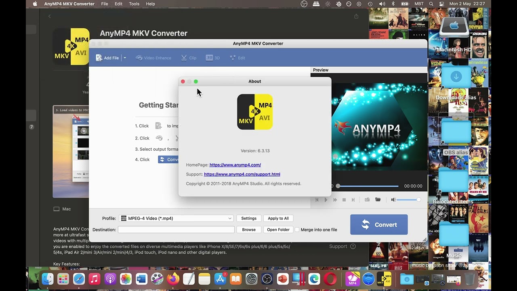Click the Support link in App Store window
This screenshot has width=517, height=291.
pyautogui.click(x=342, y=246)
